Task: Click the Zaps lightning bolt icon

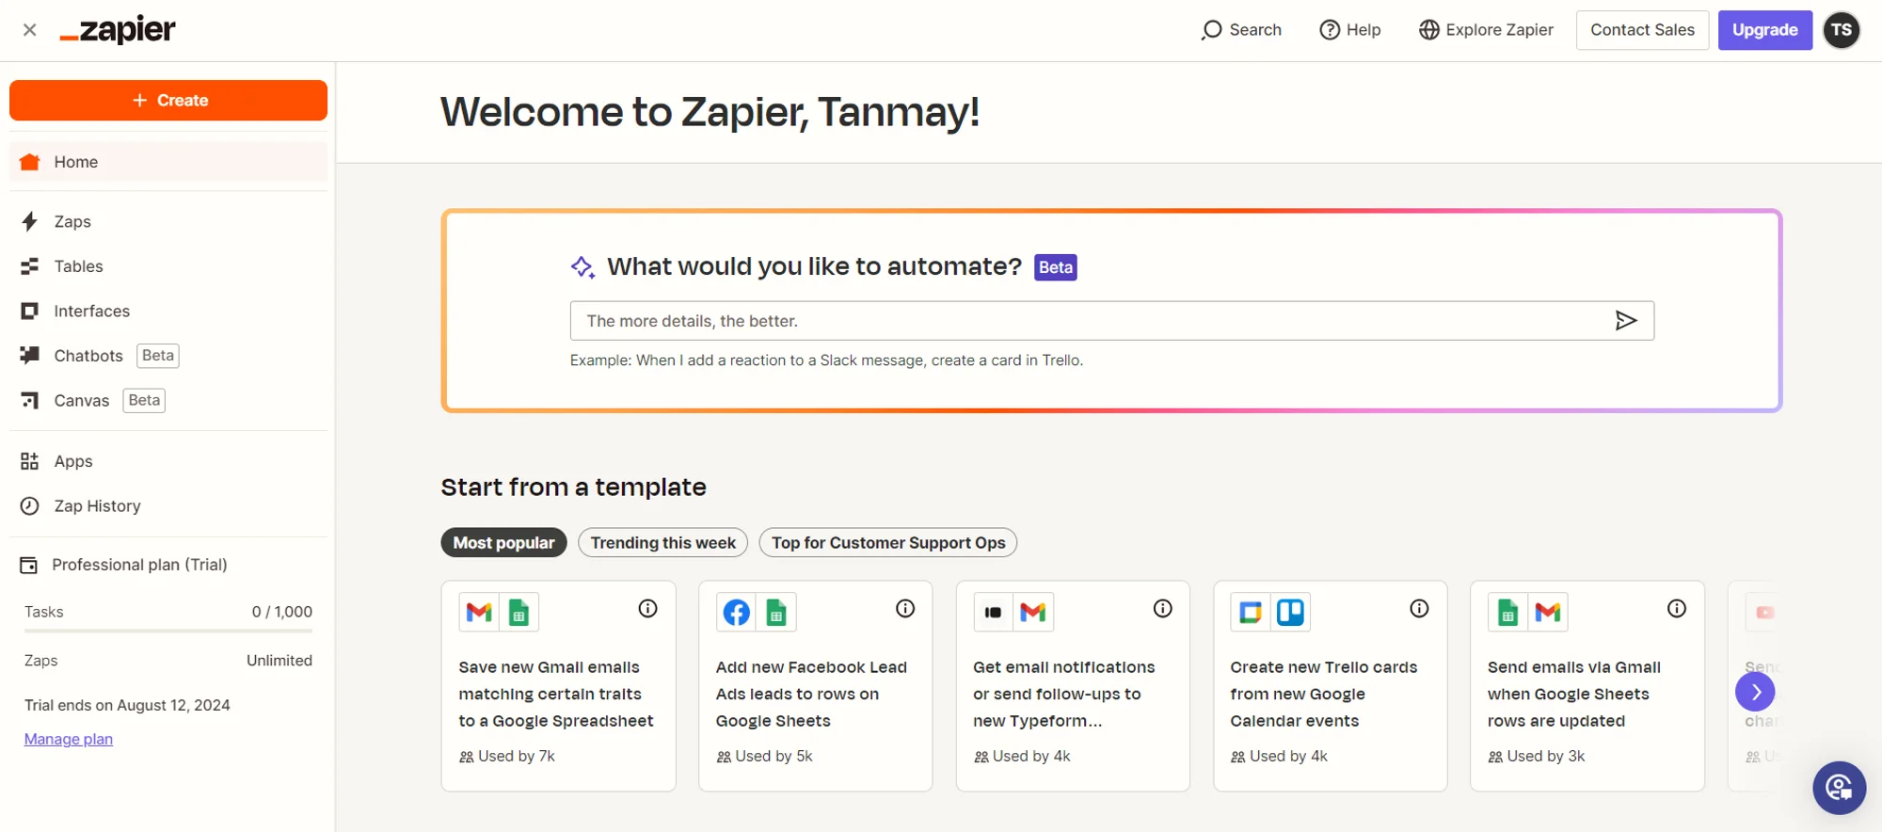Action: click(x=30, y=221)
